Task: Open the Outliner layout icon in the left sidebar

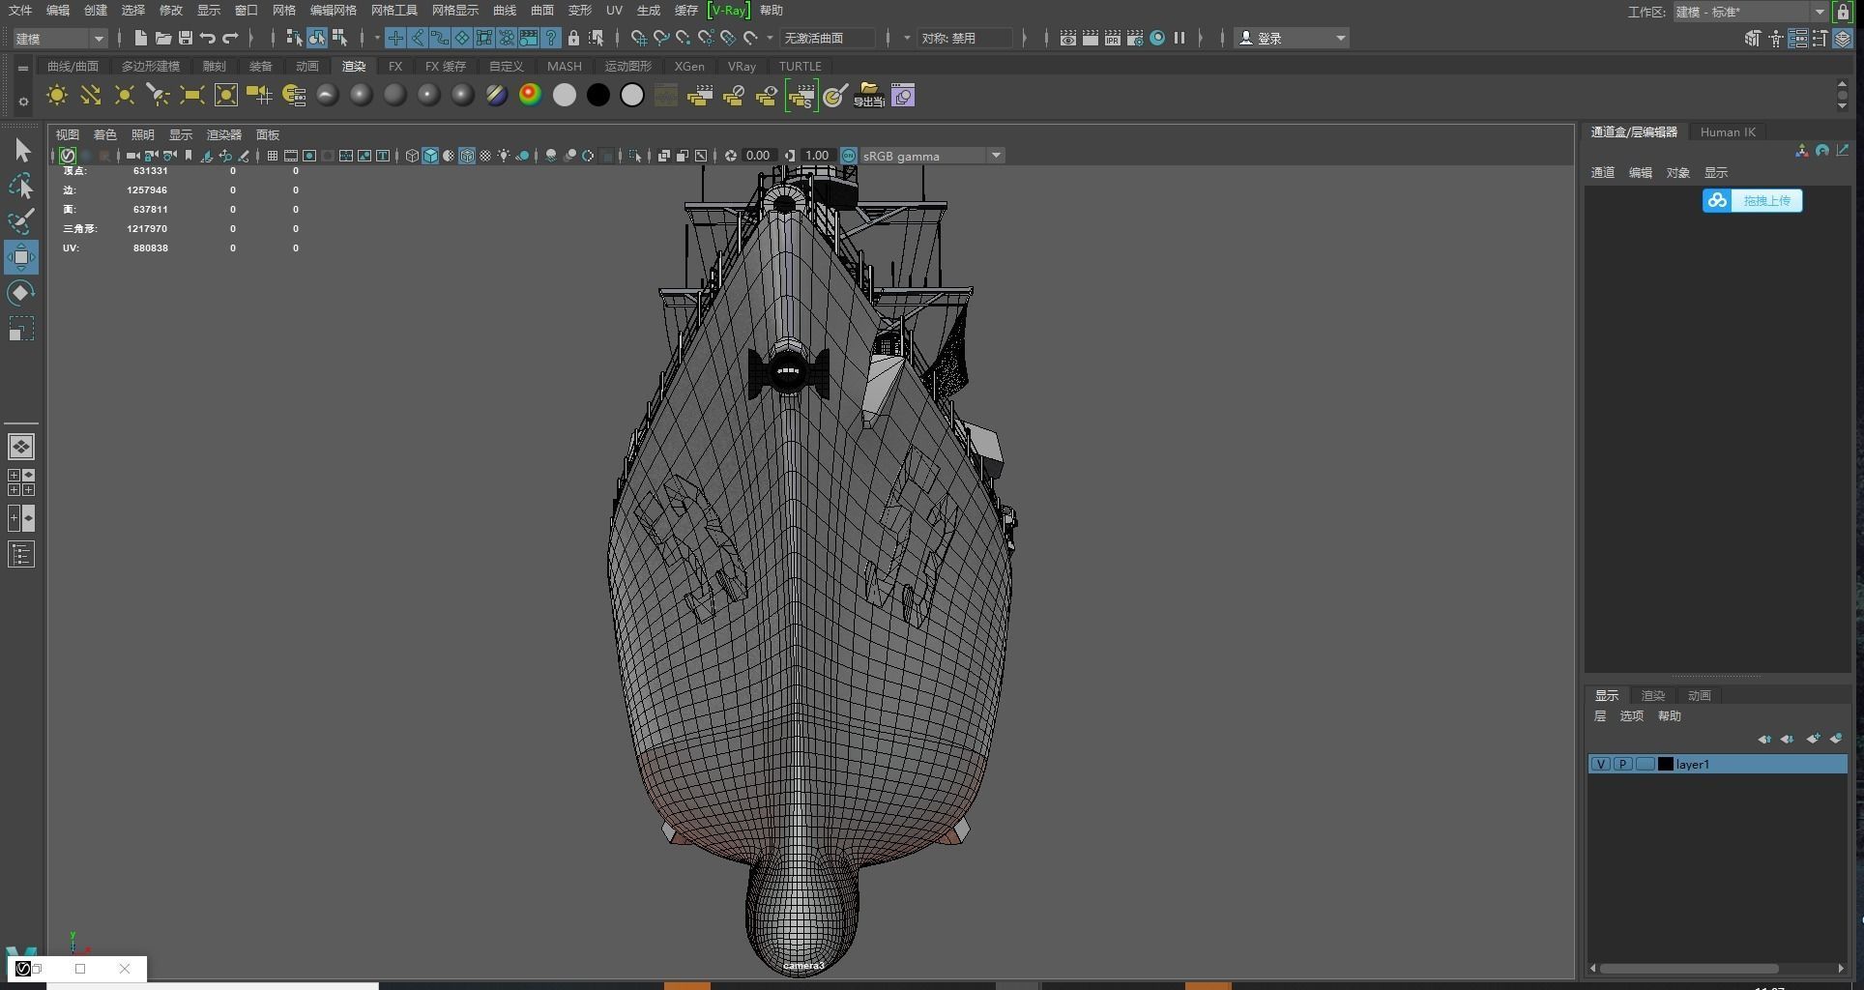Action: coord(21,554)
